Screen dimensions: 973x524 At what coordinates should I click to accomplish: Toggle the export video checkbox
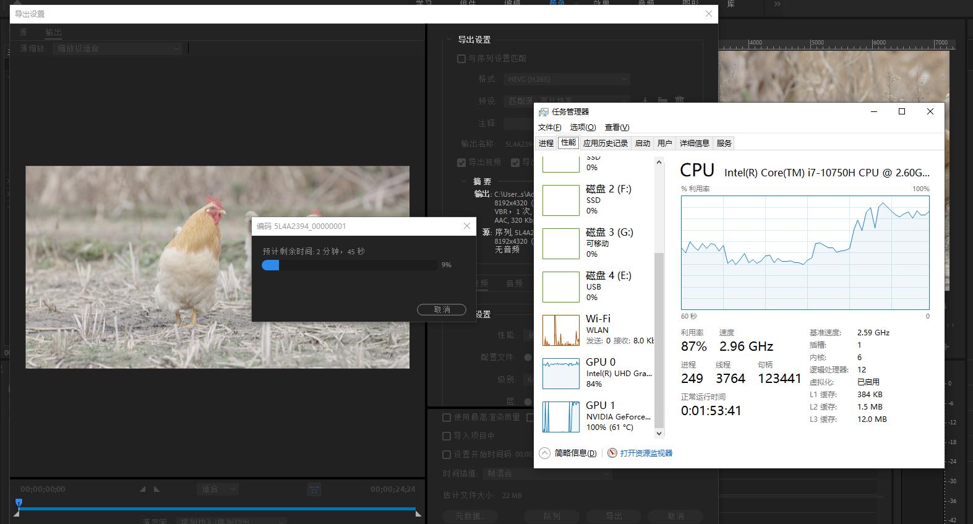pyautogui.click(x=461, y=163)
